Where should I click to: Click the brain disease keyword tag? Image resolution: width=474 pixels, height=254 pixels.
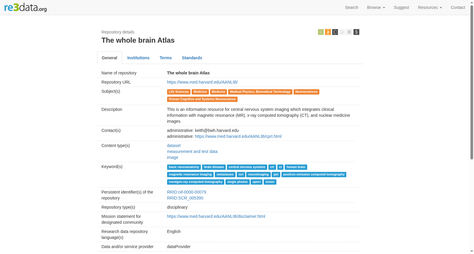tap(214, 167)
